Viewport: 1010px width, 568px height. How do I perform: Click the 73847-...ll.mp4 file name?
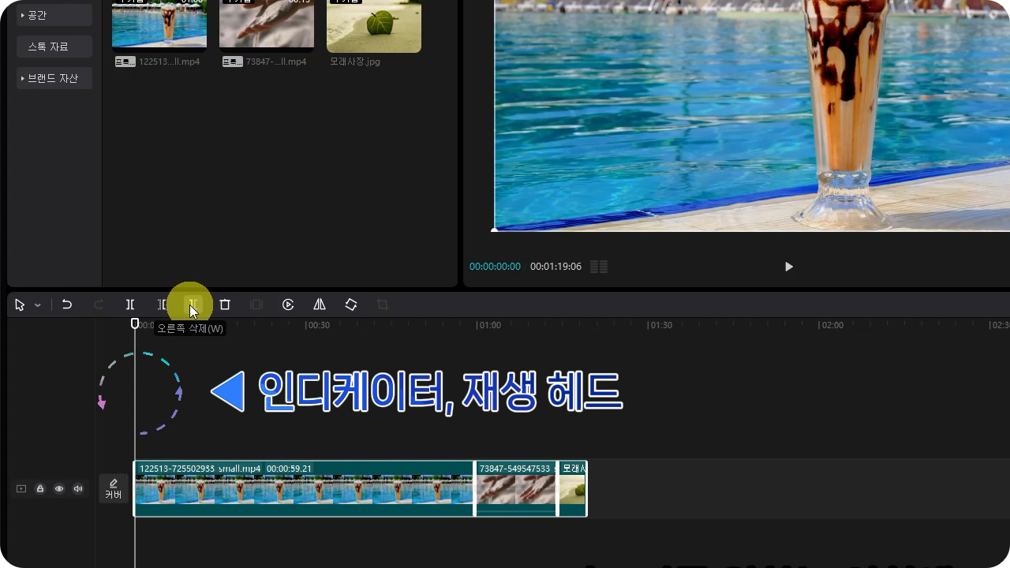coord(276,62)
